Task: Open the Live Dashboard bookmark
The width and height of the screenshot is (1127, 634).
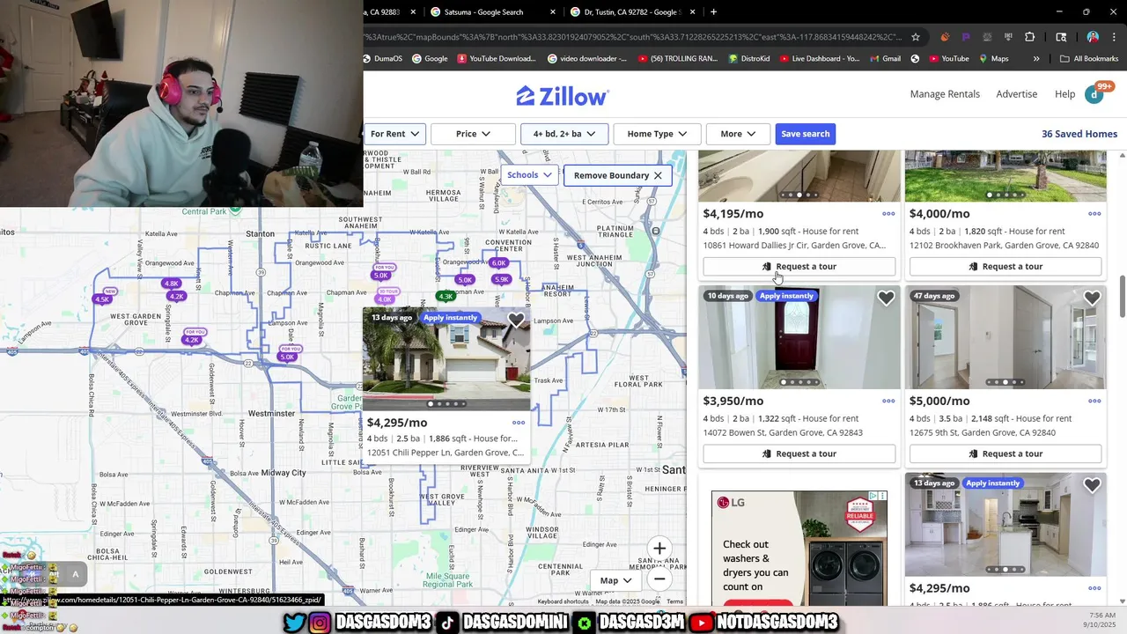Action: point(818,59)
